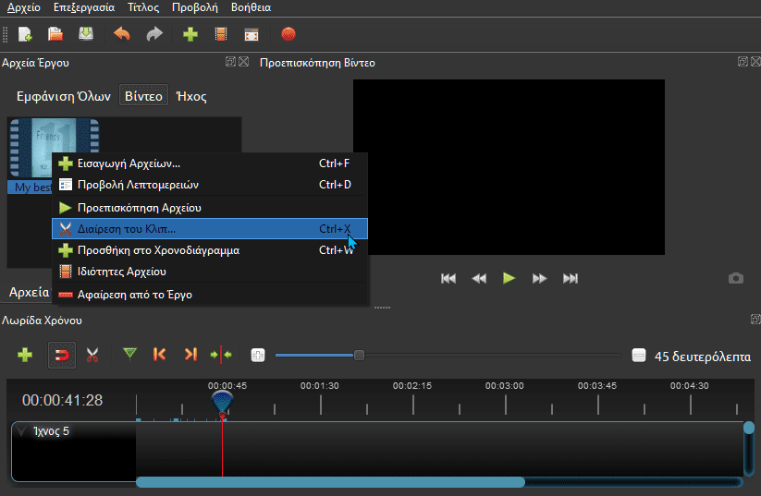Image resolution: width=761 pixels, height=496 pixels.
Task: Jump to the next marker
Action: [190, 355]
